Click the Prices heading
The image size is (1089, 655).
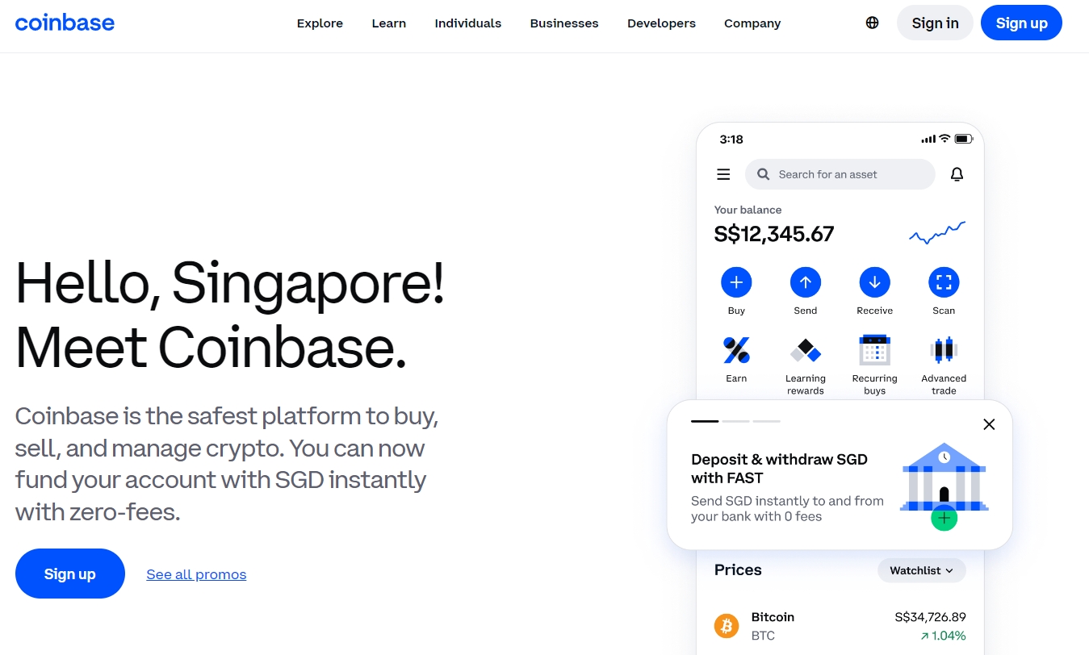tap(738, 570)
